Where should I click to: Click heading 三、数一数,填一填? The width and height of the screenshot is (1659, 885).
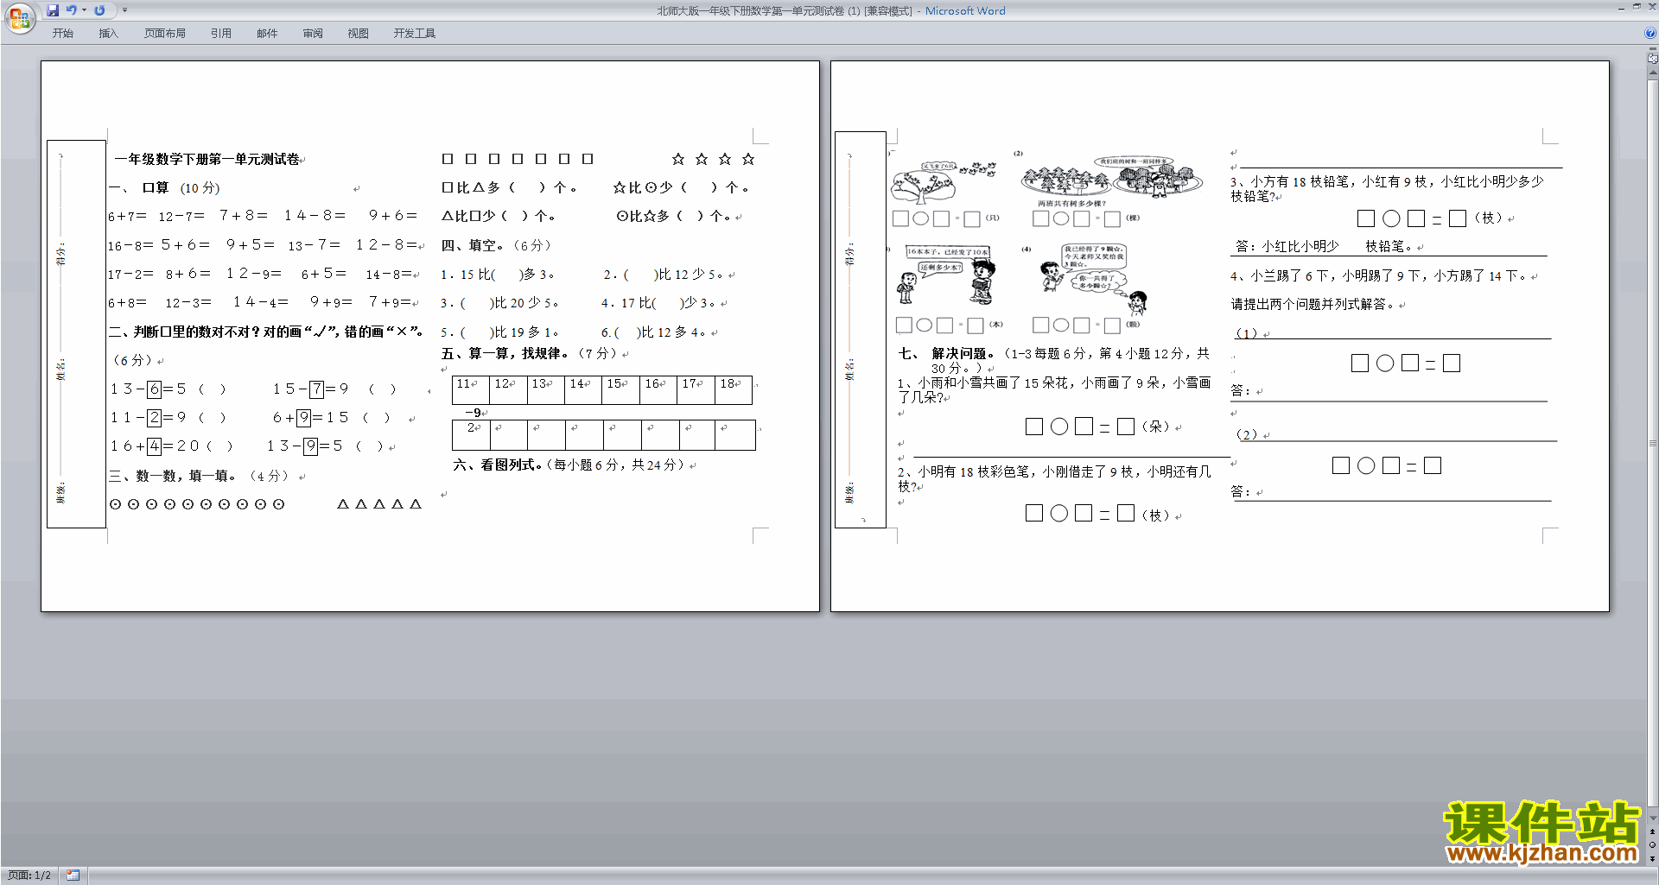[197, 476]
